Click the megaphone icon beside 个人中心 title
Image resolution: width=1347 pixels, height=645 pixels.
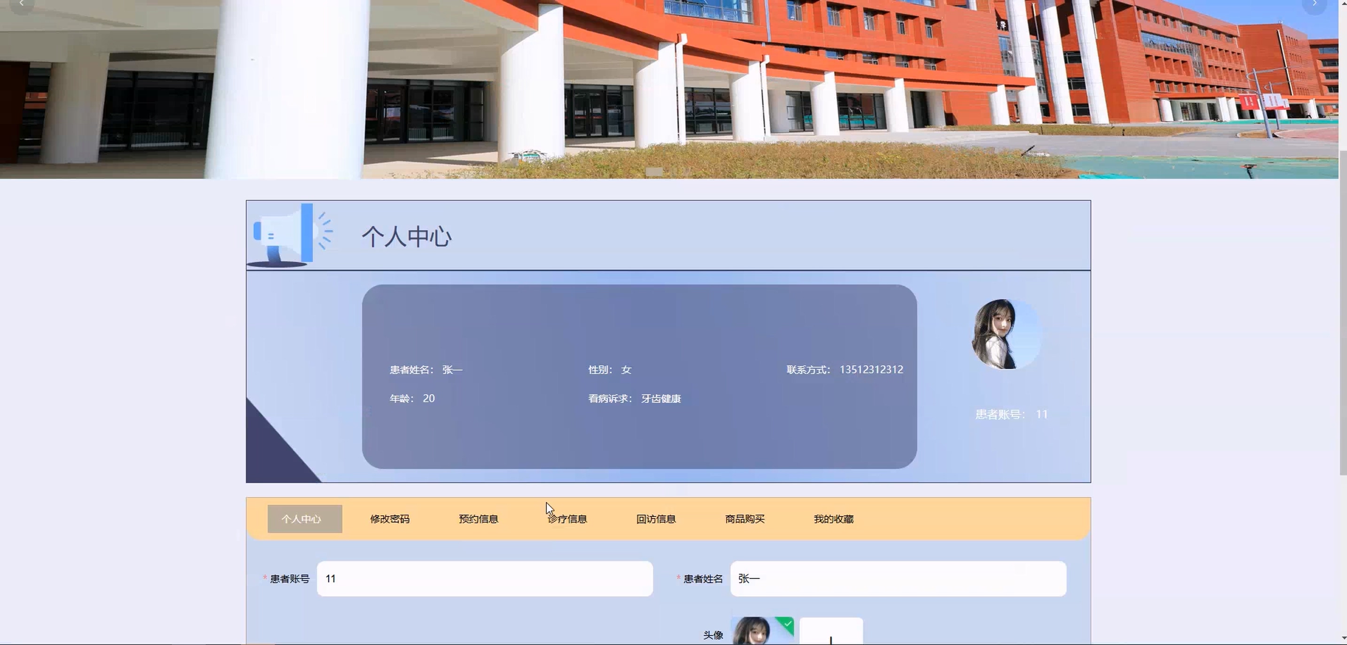point(291,235)
